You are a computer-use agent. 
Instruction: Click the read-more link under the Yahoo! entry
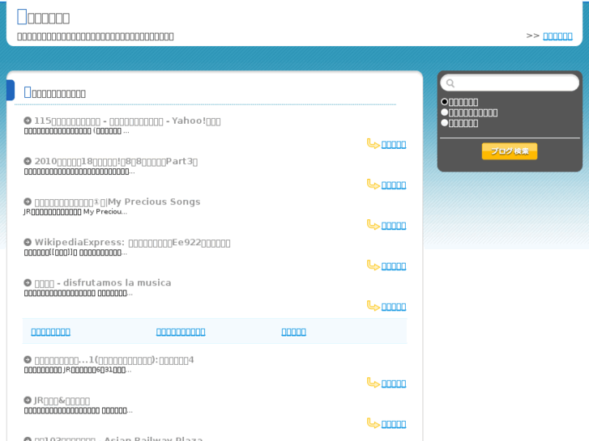394,145
